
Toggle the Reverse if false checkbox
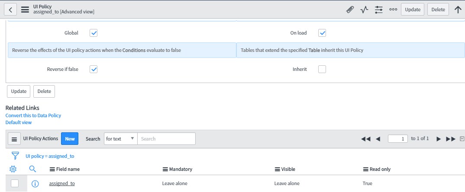click(94, 69)
